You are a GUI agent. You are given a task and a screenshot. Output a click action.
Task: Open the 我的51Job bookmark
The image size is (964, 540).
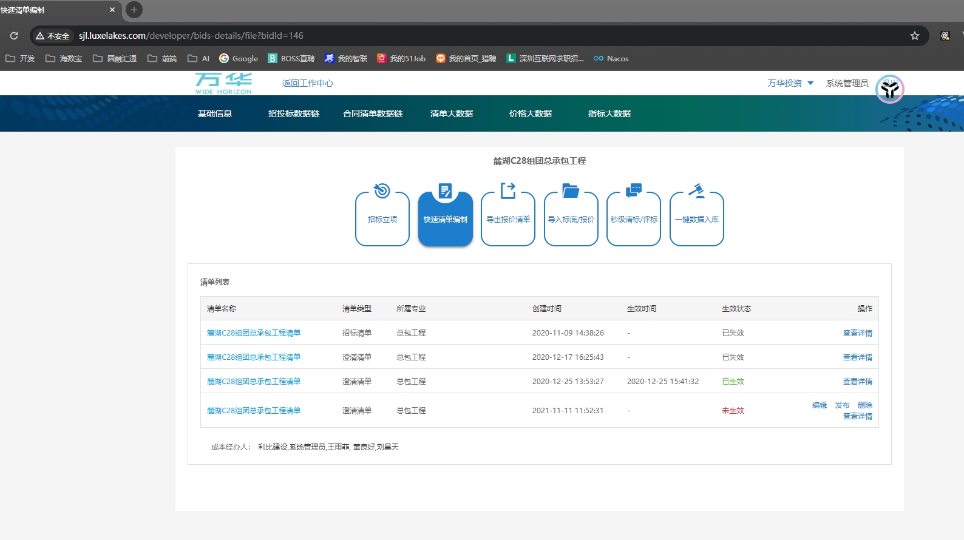click(401, 58)
